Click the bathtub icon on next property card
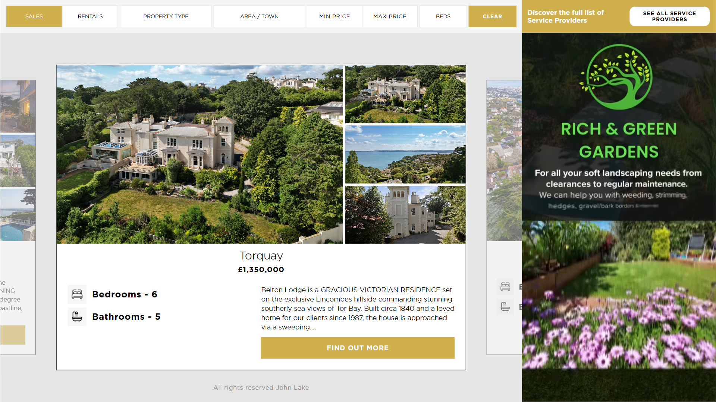716x402 pixels. click(x=505, y=307)
